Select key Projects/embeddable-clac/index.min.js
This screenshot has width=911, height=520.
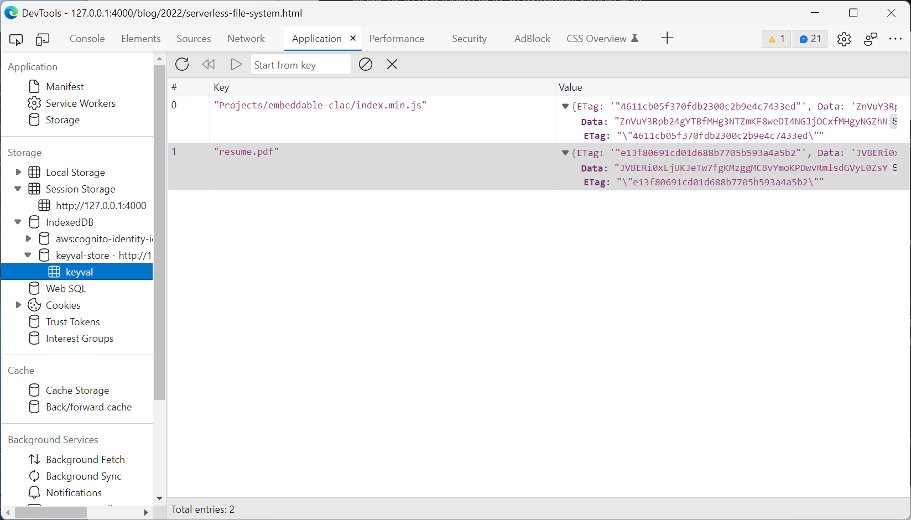(x=320, y=105)
